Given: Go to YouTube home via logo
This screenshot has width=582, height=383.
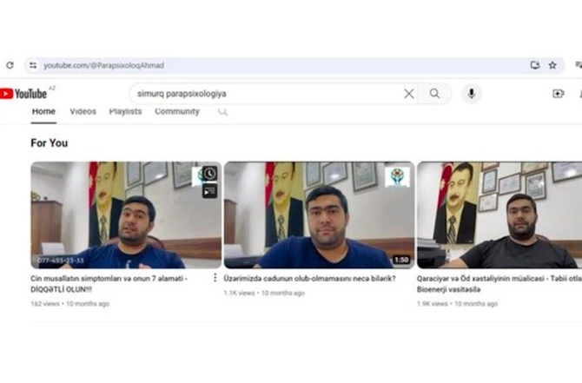Looking at the screenshot, I should point(23,94).
